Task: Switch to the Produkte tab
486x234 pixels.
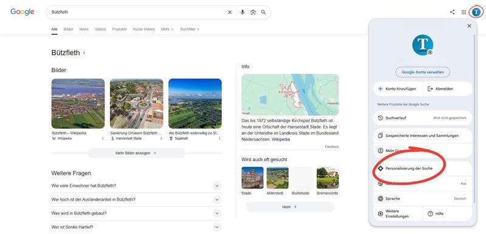Action: click(x=120, y=29)
